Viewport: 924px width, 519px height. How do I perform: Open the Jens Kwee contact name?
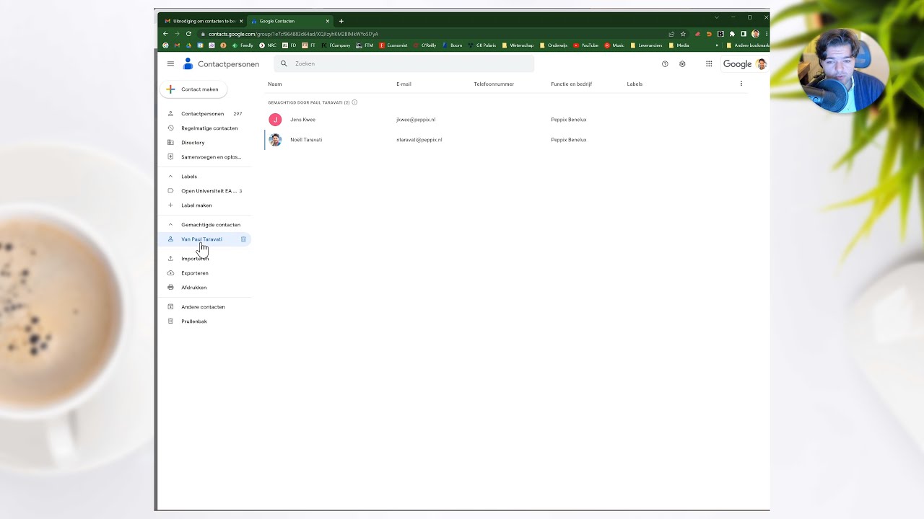pyautogui.click(x=302, y=120)
